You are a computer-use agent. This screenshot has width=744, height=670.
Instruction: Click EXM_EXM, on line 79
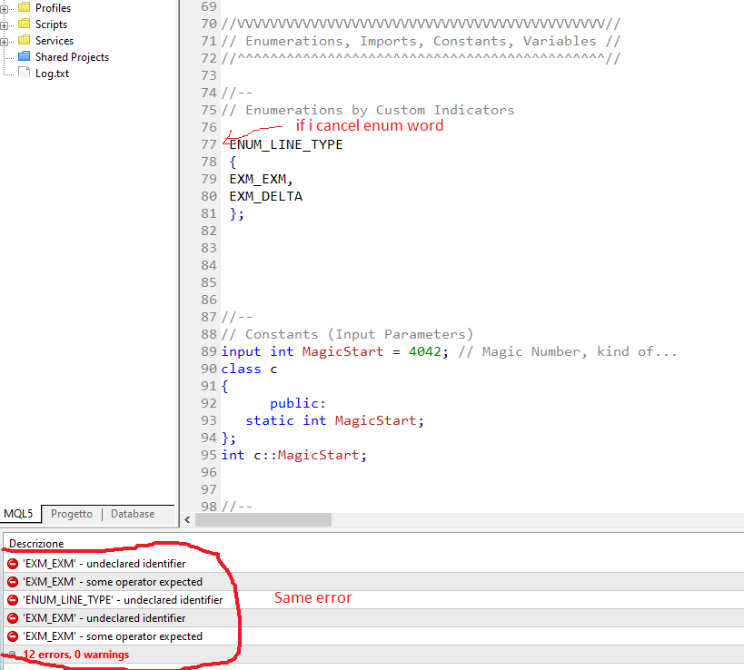pos(262,179)
